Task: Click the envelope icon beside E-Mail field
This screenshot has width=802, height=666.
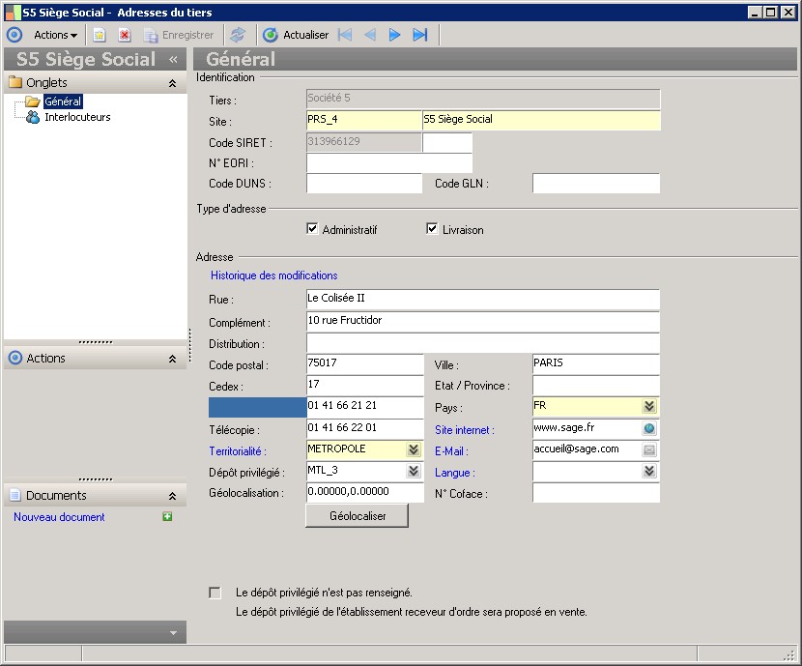Action: pyautogui.click(x=649, y=449)
